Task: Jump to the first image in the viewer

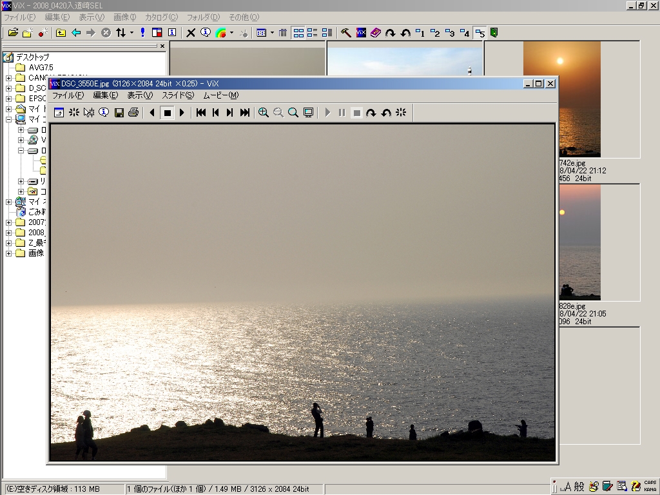Action: pyautogui.click(x=201, y=113)
